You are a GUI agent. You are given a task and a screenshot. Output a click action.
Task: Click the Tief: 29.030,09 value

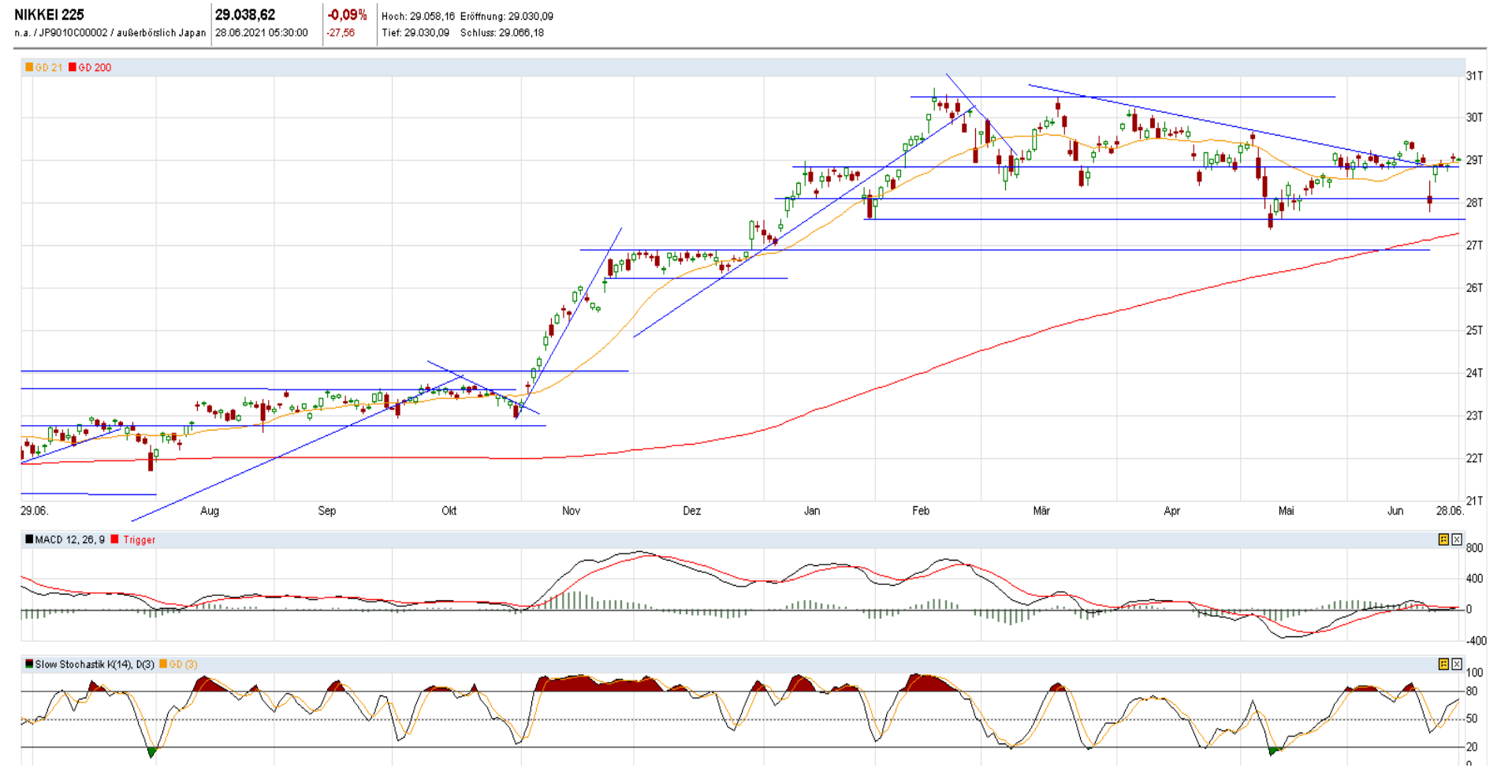(x=415, y=33)
